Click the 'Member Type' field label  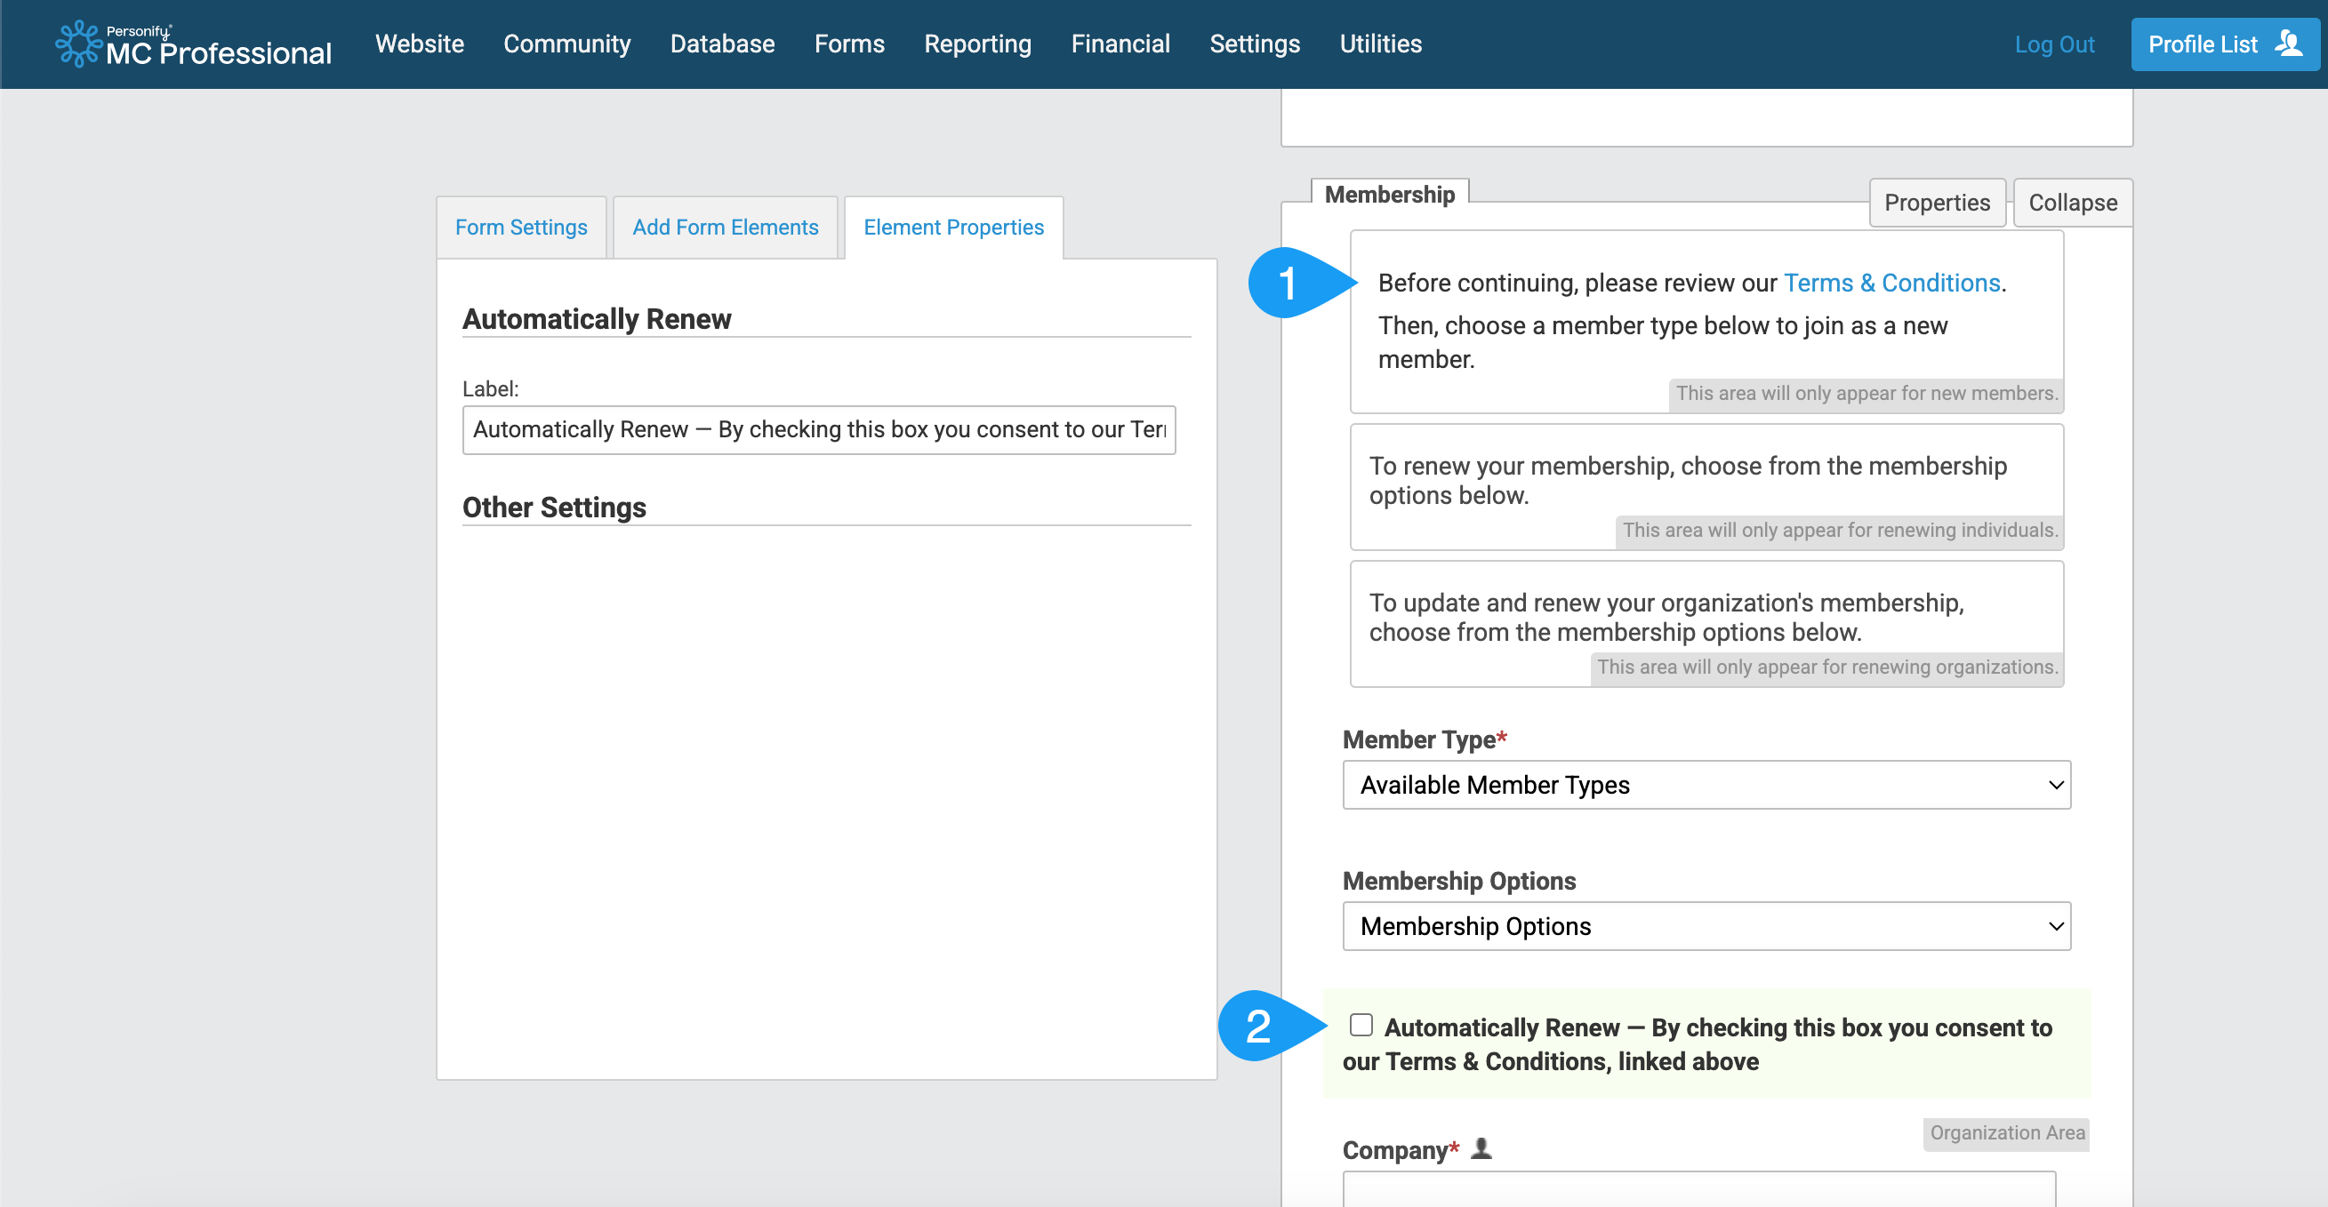[1425, 739]
